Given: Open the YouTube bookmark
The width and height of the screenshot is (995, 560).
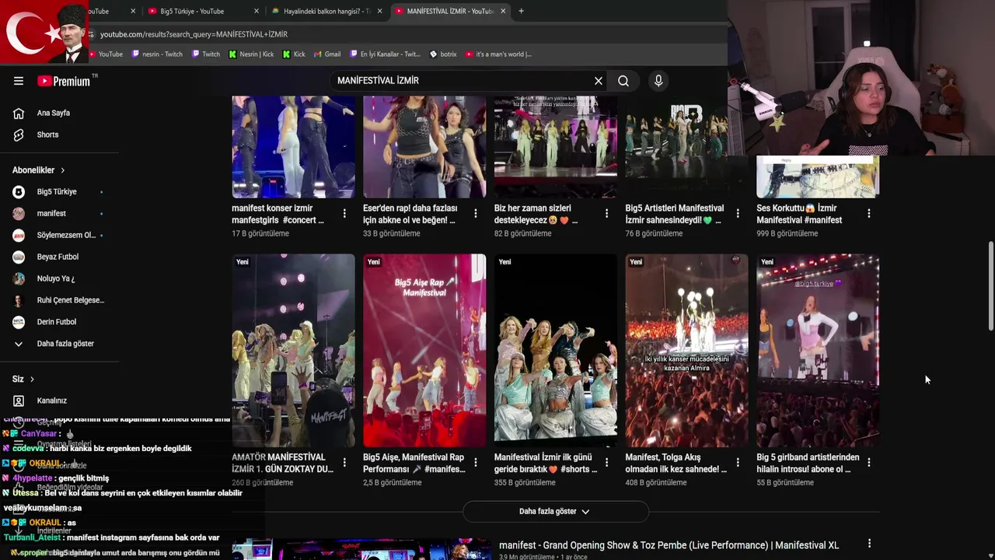Looking at the screenshot, I should [106, 54].
